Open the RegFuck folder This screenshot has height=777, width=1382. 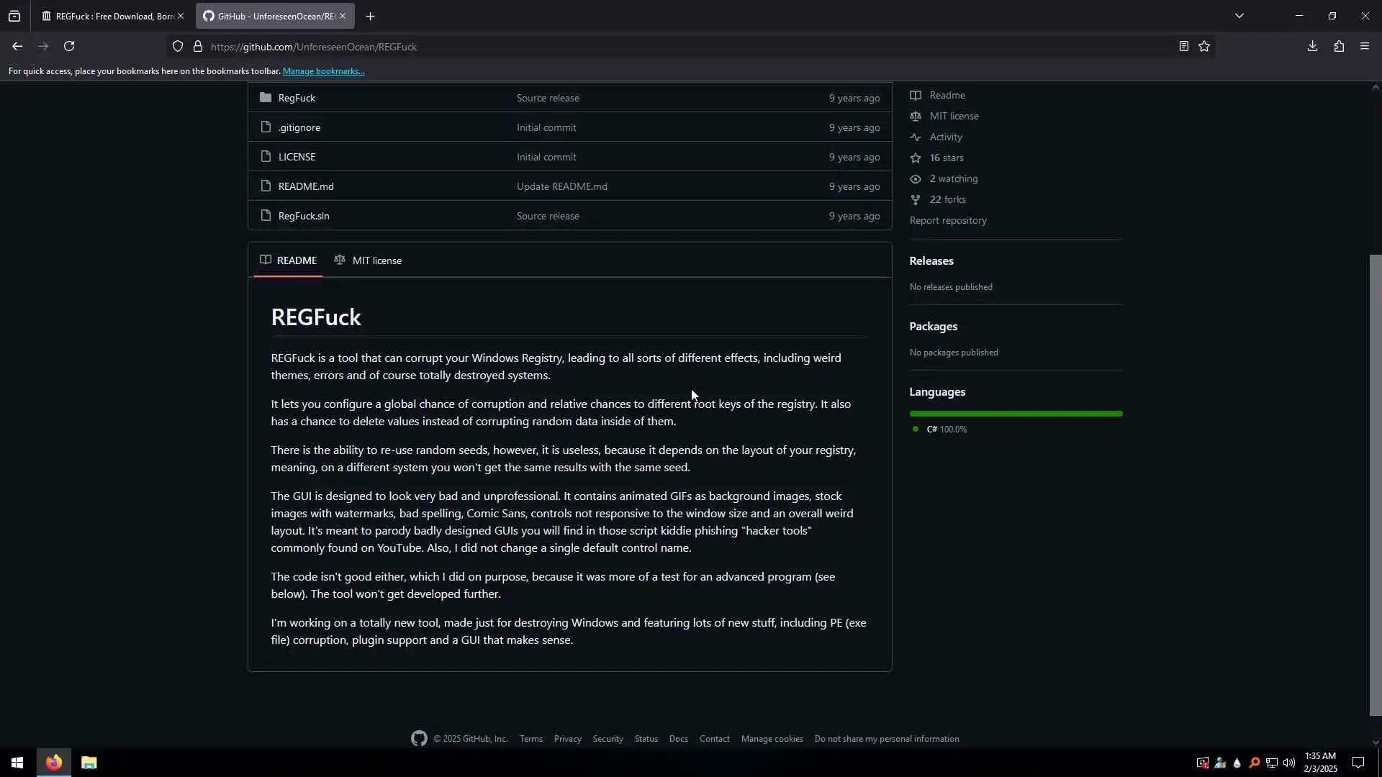[x=297, y=98]
